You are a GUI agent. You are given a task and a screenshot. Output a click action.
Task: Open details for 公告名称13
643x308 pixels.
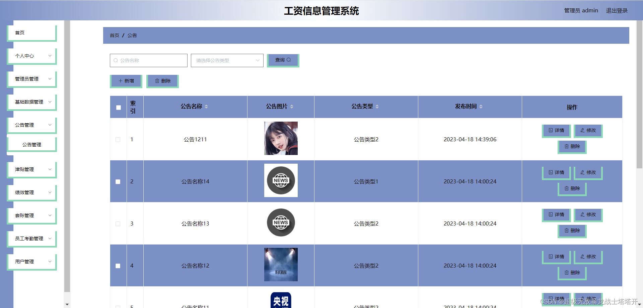(x=556, y=215)
